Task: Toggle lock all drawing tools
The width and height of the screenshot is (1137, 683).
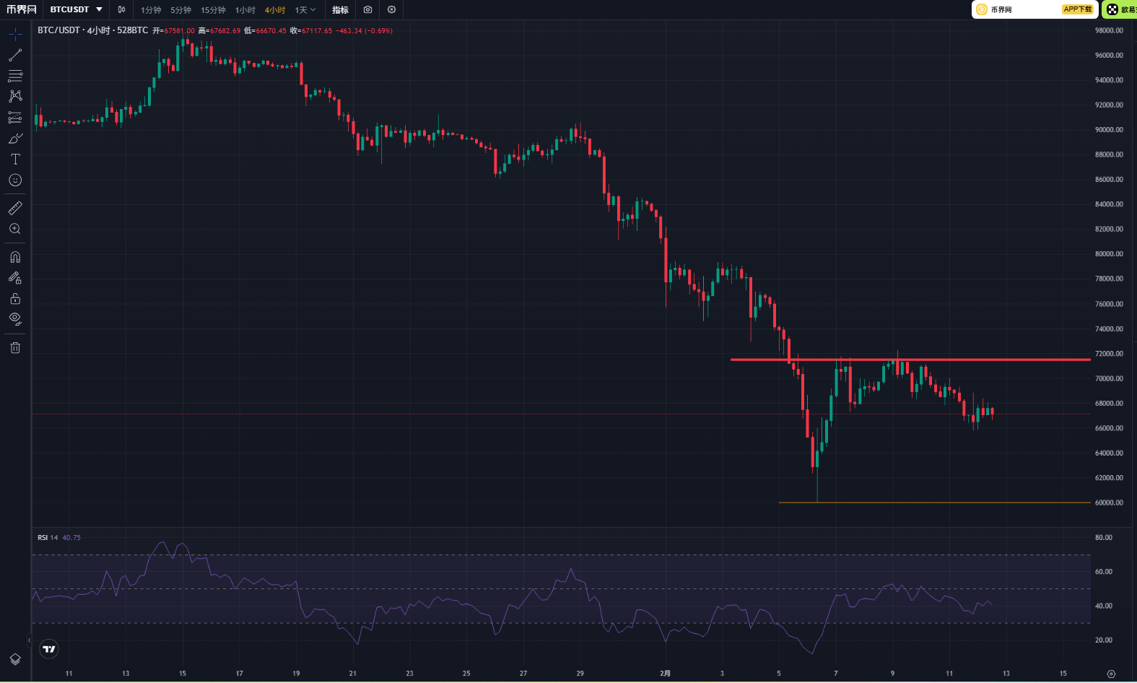Action: click(x=15, y=298)
